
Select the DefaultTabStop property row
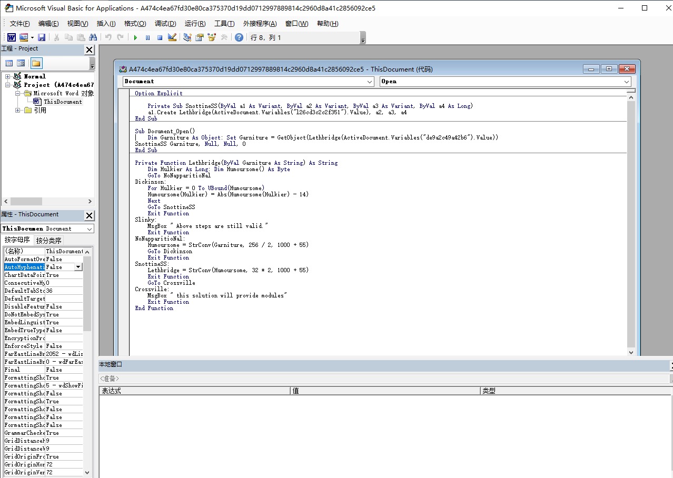click(x=43, y=291)
